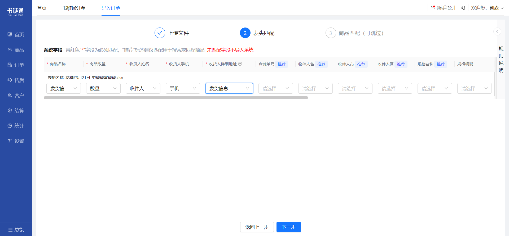Click the help icon beside 收货人详细地址
This screenshot has height=236, width=509.
point(240,64)
